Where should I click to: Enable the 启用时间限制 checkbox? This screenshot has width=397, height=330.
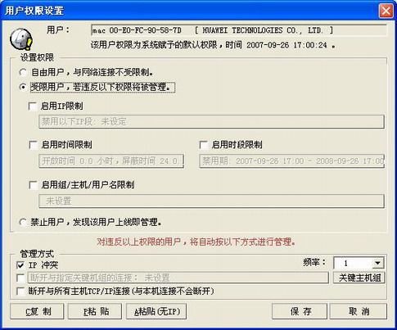[x=34, y=145]
